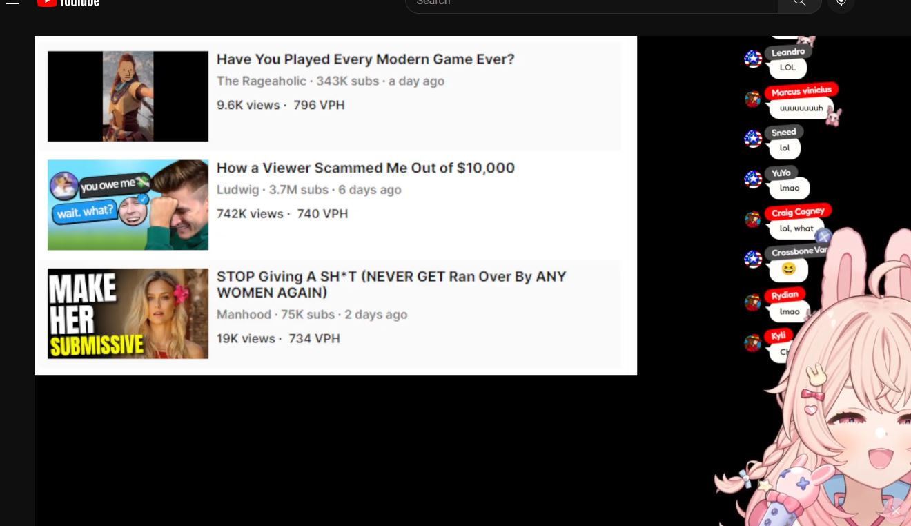Image resolution: width=911 pixels, height=526 pixels.
Task: Click the 'Craig Cagney' red username badge
Action: point(798,212)
